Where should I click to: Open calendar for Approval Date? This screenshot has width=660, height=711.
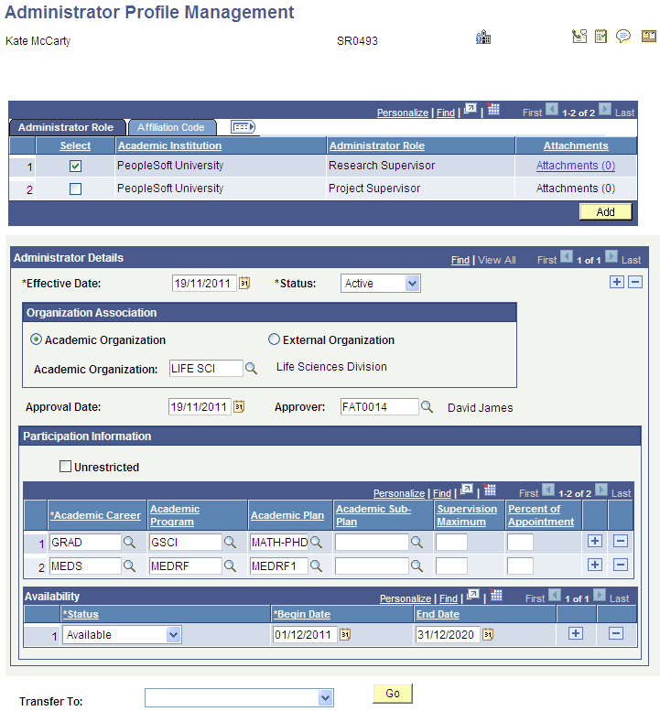[x=239, y=406]
